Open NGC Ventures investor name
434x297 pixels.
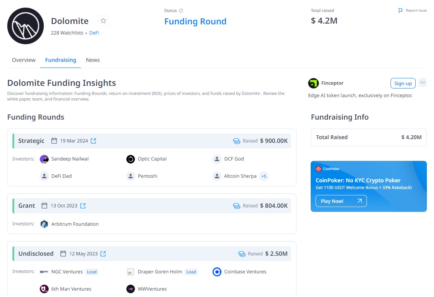coord(67,272)
